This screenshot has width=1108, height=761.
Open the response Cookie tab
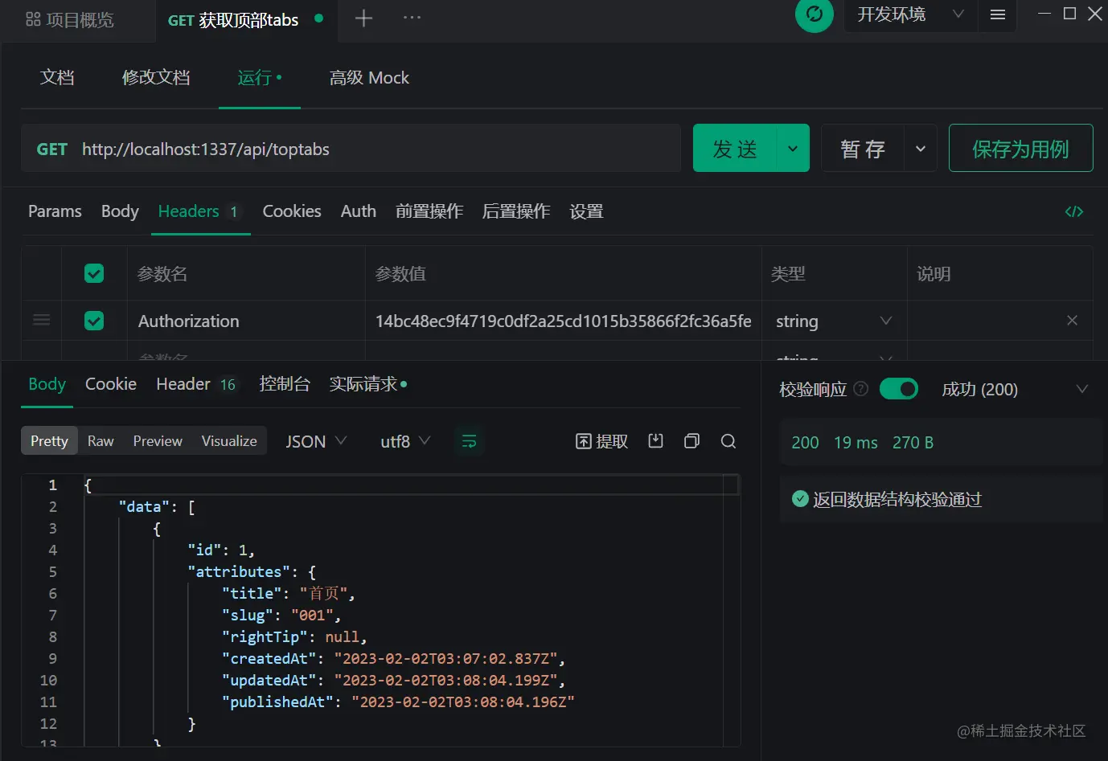111,384
